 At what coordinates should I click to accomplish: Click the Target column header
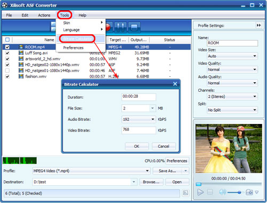117,40
